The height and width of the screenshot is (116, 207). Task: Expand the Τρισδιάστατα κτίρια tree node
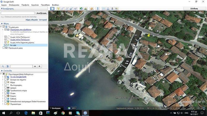3,90
